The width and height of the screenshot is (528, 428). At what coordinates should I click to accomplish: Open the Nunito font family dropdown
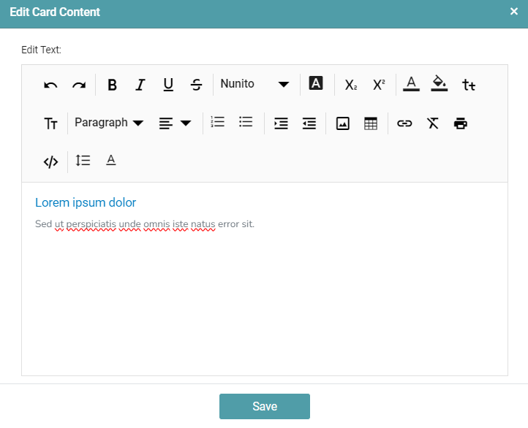[x=254, y=84]
